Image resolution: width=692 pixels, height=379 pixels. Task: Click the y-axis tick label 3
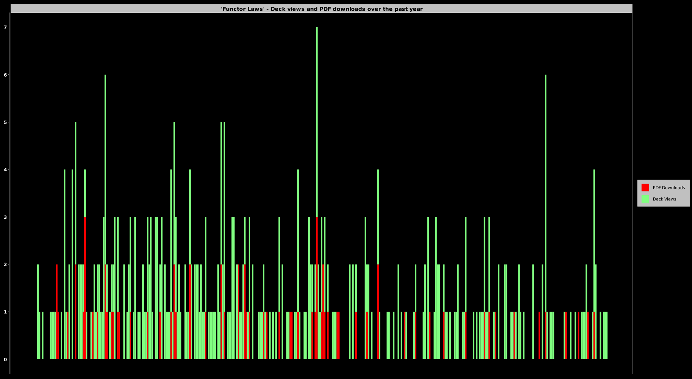coord(5,217)
